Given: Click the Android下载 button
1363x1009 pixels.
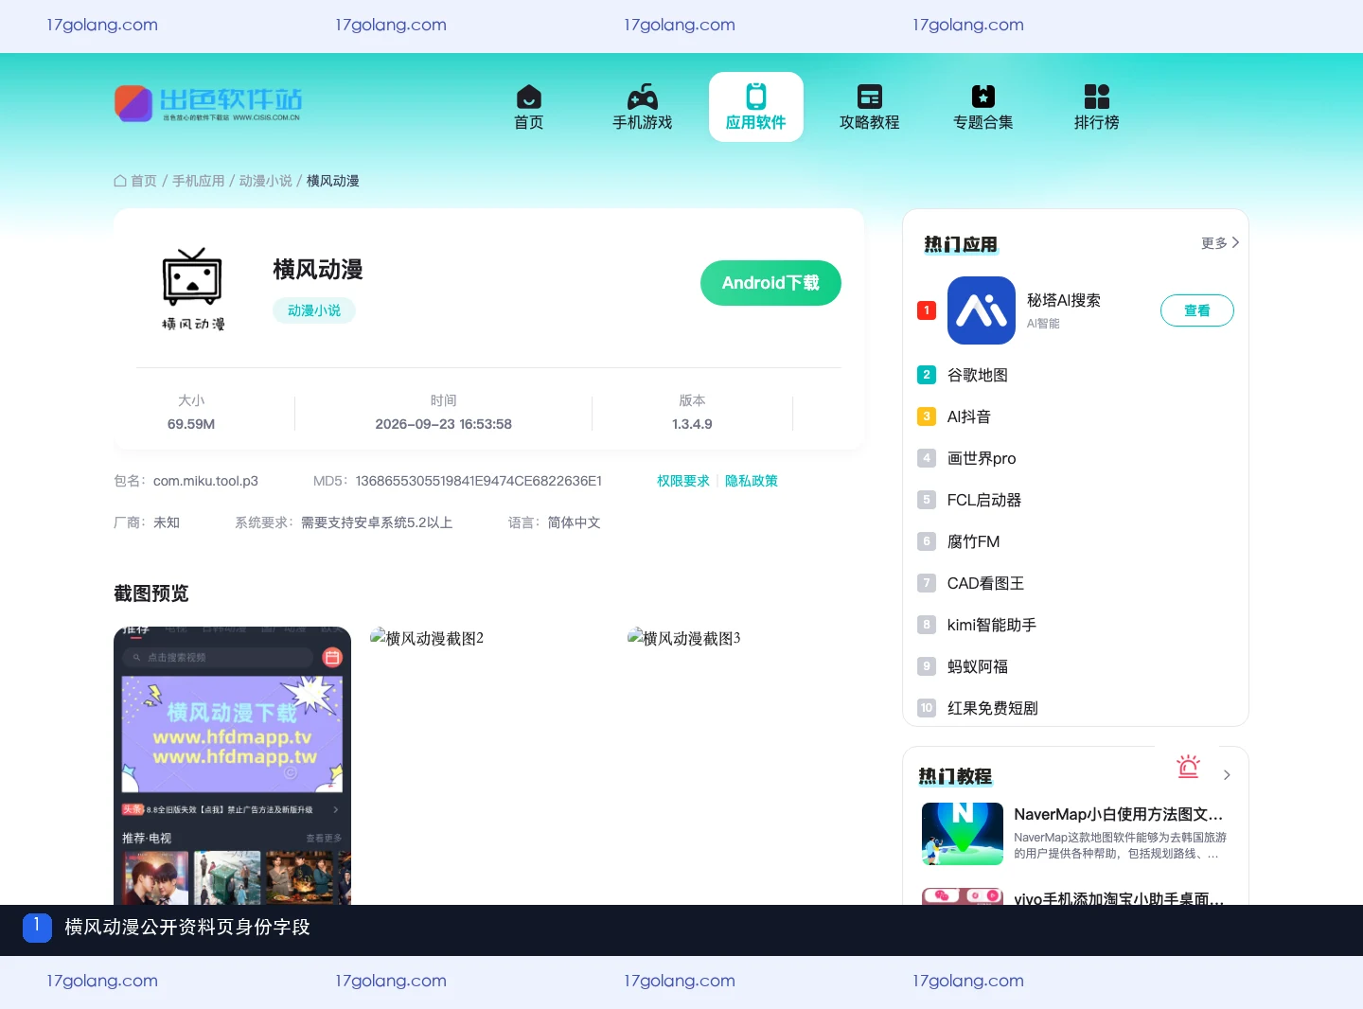Looking at the screenshot, I should click(x=770, y=283).
